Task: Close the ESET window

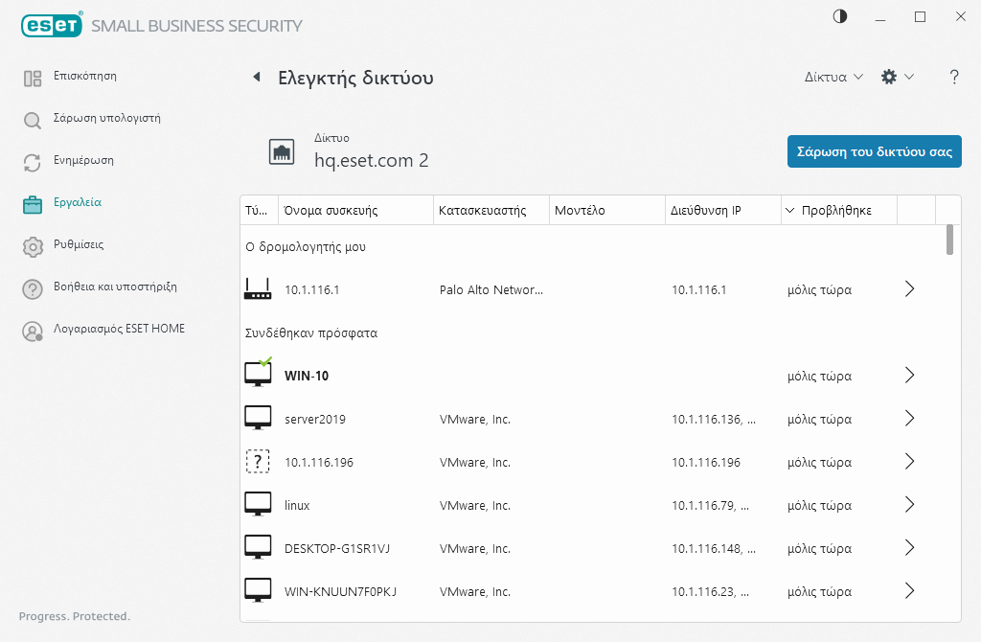Action: click(x=960, y=17)
